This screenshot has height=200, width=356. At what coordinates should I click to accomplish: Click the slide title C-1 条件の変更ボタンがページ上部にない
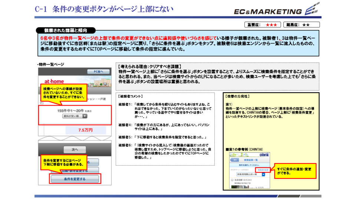point(104,9)
